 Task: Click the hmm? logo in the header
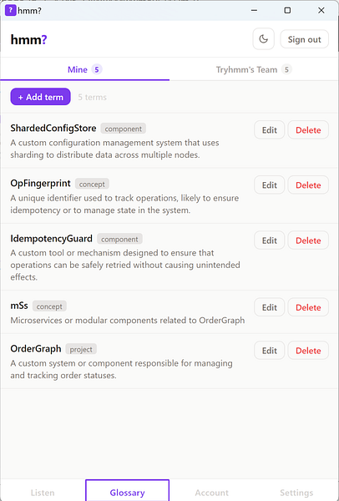click(28, 39)
